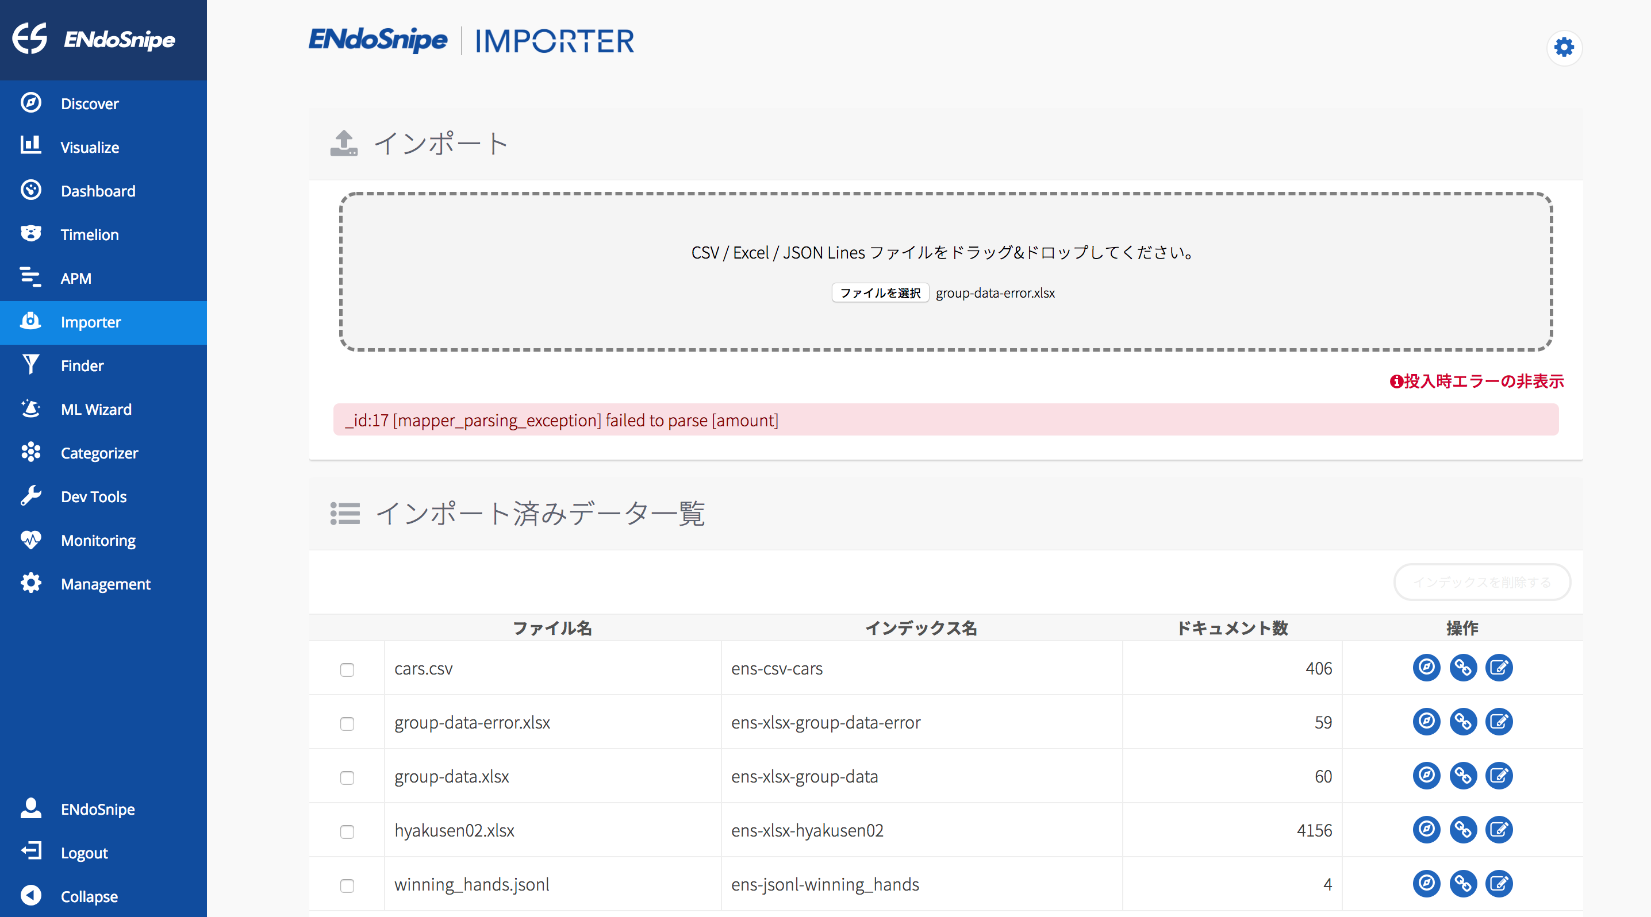Screen dimensions: 1651x917
Task: Check the group-data-error.xlsx row checkbox
Action: (x=347, y=723)
